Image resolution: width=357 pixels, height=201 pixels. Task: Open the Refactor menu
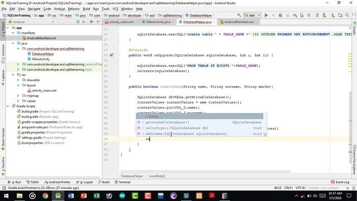click(74, 9)
